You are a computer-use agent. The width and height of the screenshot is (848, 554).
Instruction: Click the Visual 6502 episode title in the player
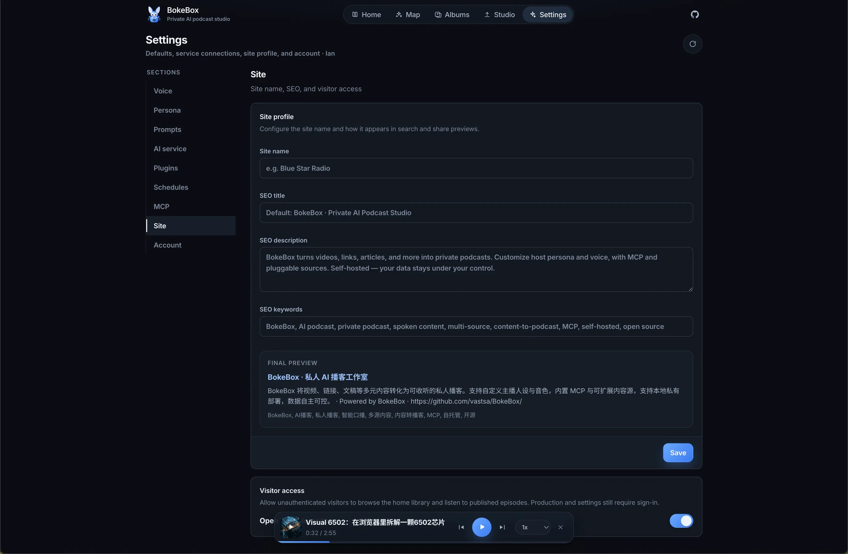click(375, 522)
